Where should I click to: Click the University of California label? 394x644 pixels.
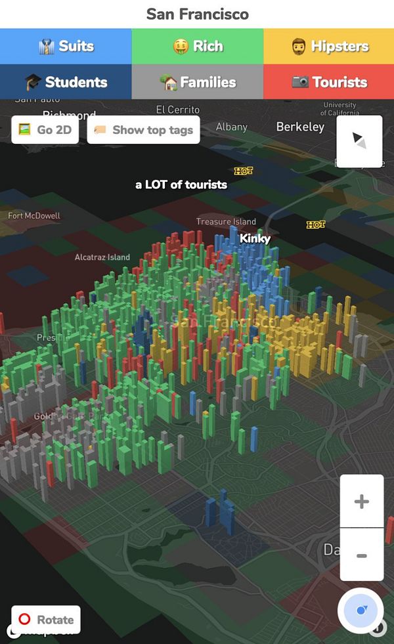tap(339, 108)
